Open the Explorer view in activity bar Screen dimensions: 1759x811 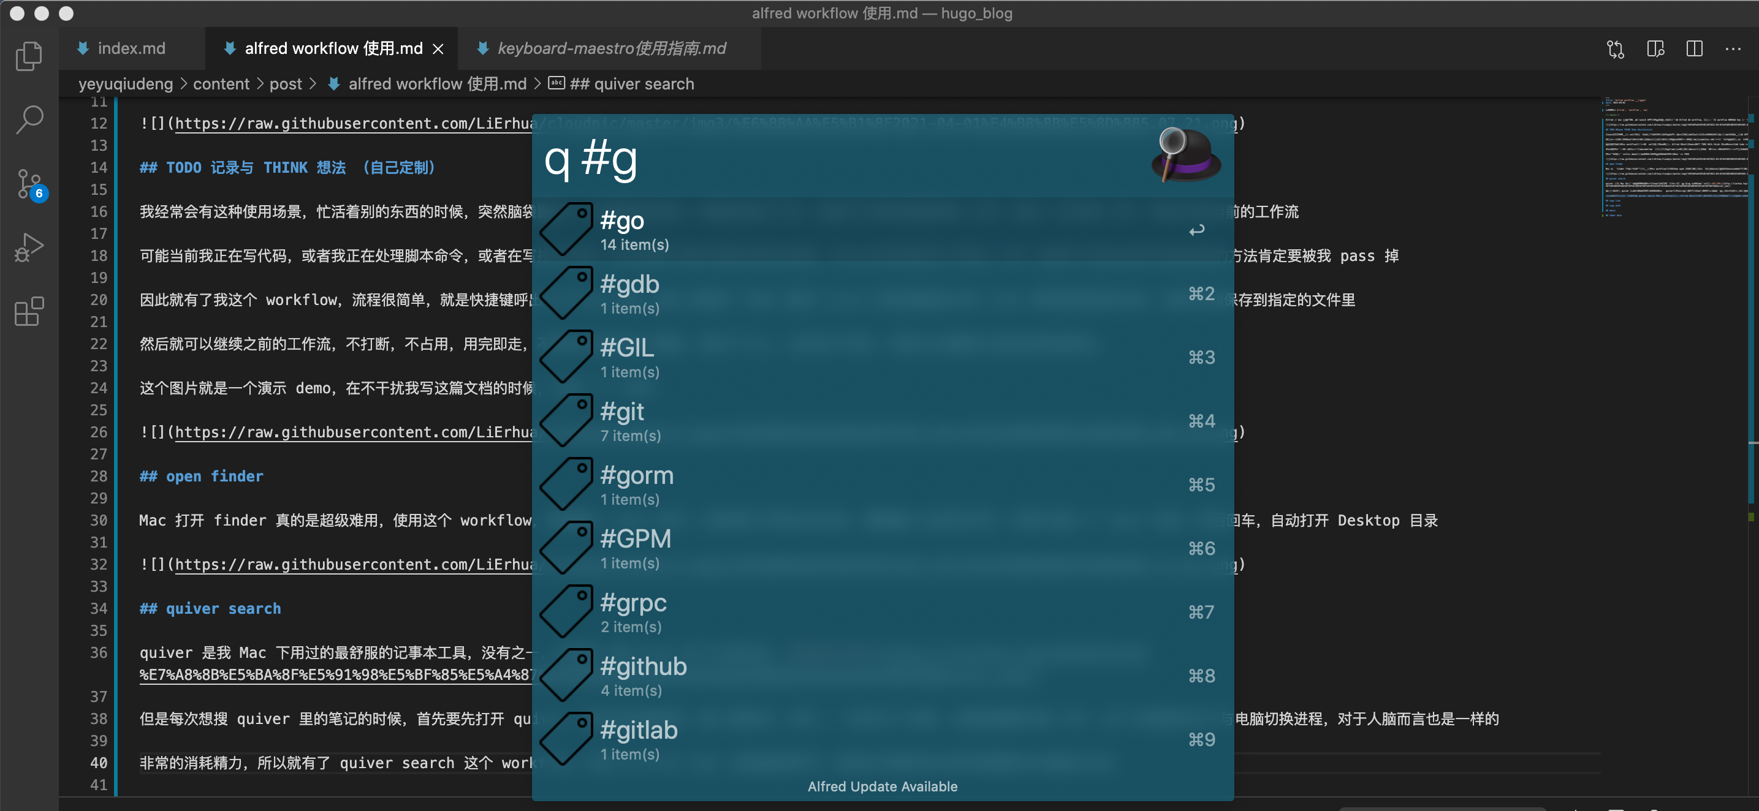pyautogui.click(x=29, y=56)
